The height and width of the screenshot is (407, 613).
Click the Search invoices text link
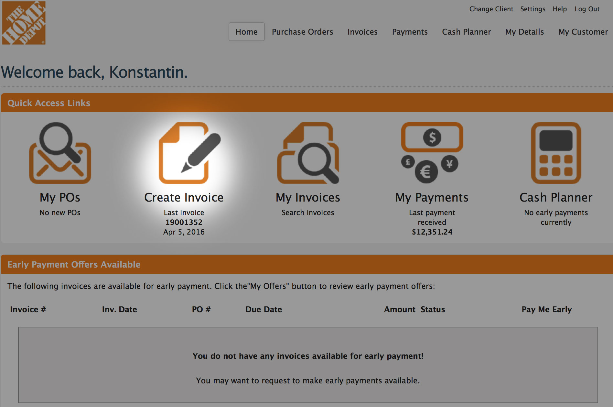pyautogui.click(x=308, y=213)
